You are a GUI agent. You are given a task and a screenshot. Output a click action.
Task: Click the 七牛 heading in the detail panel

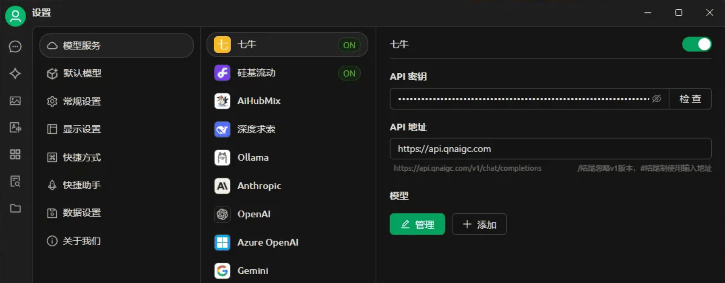(399, 44)
